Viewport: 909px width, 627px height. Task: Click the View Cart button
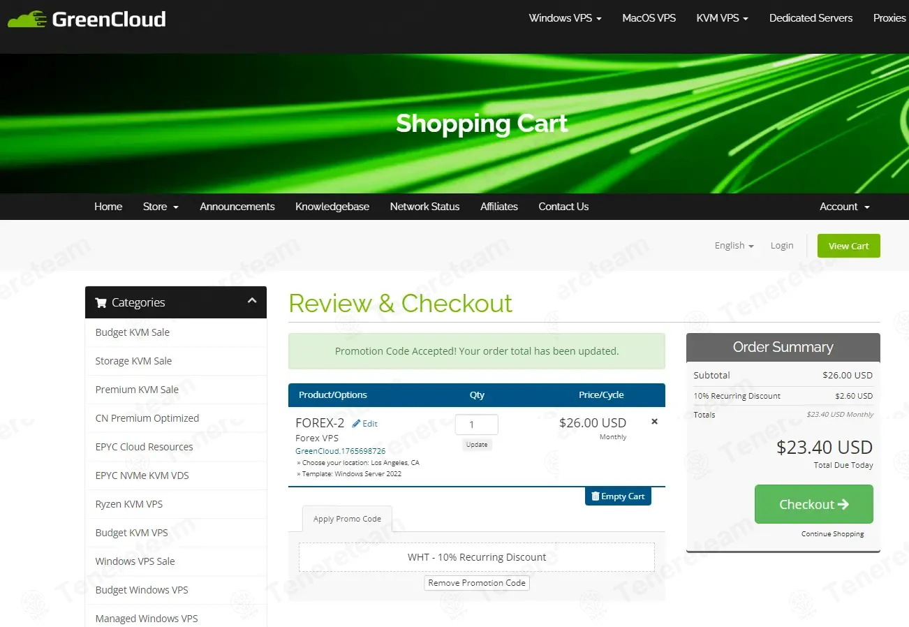pos(848,246)
